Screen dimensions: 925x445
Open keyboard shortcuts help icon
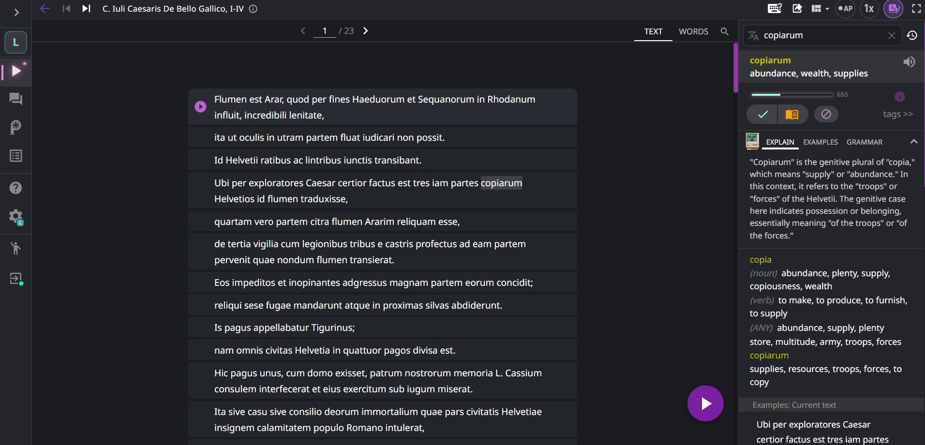point(775,9)
